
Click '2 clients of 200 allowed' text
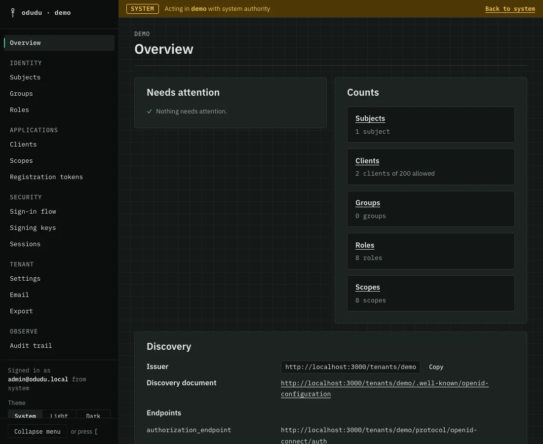395,174
